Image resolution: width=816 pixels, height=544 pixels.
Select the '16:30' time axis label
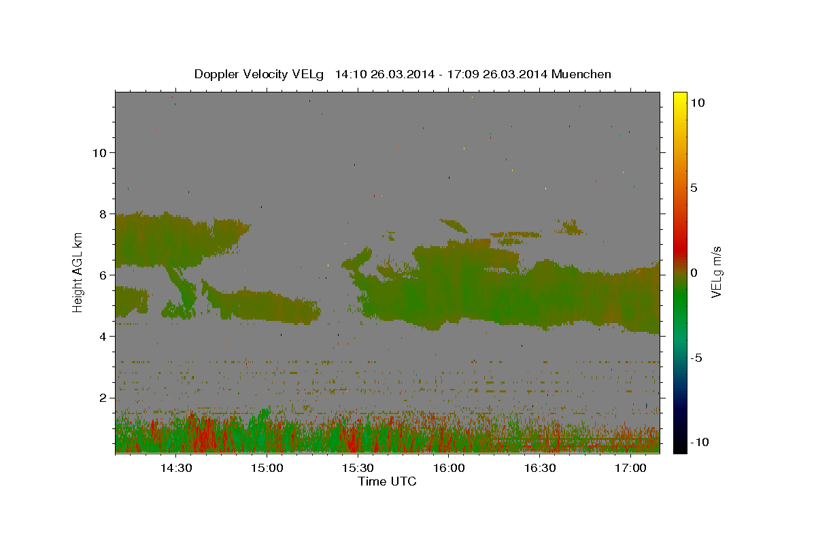(x=540, y=468)
